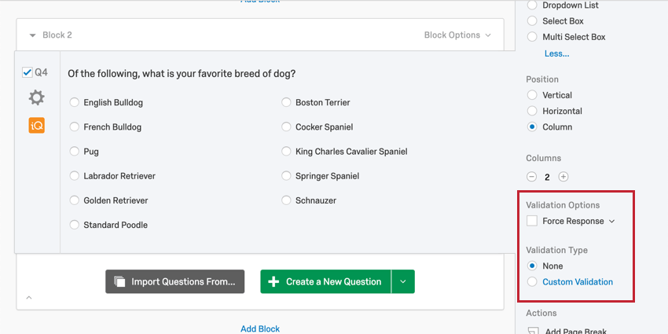Toggle the Q4 question checkbox
Viewport: 668px width, 334px height.
click(27, 72)
